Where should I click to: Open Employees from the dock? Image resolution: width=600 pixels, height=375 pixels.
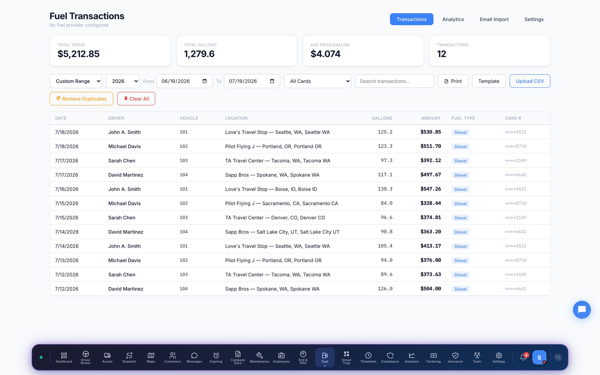[281, 357]
